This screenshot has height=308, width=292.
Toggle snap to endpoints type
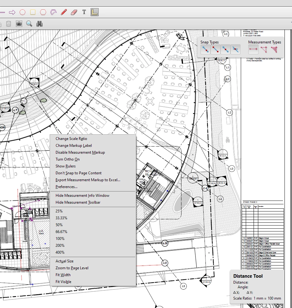[x=215, y=49]
